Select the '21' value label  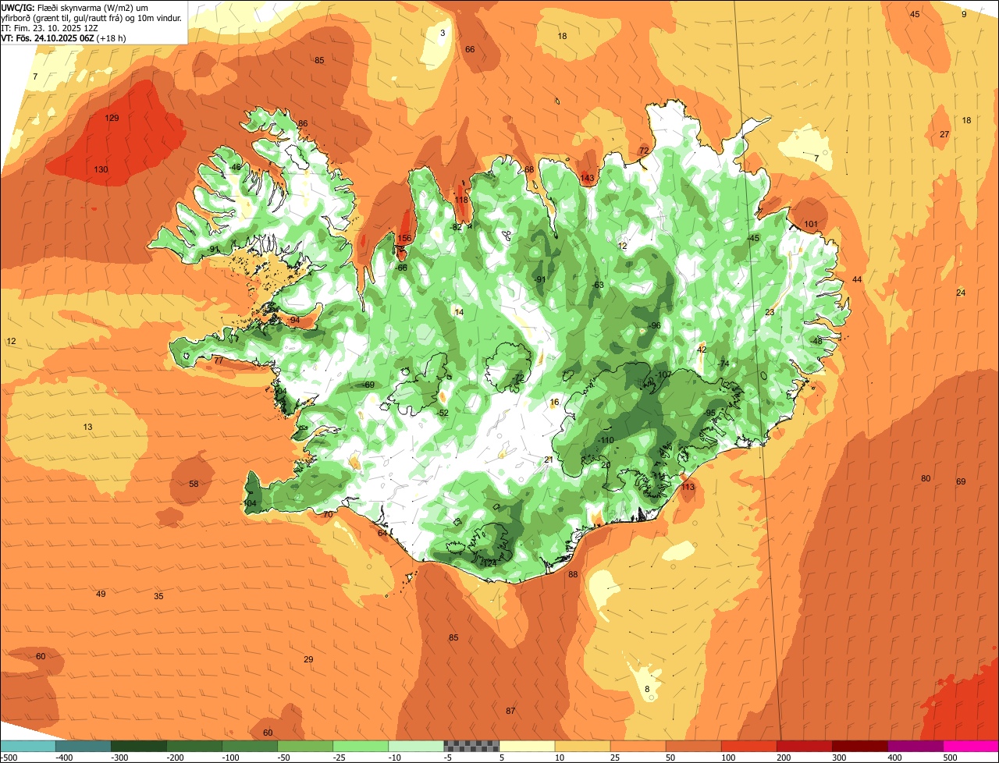[x=549, y=460]
